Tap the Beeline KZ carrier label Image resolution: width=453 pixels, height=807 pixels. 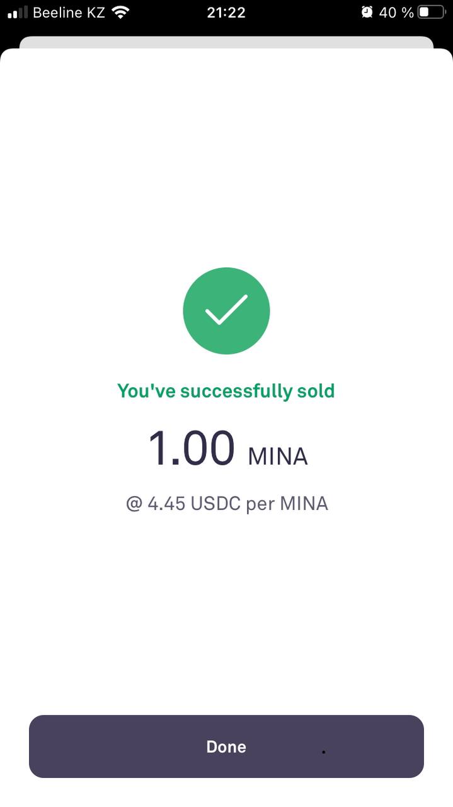click(x=69, y=12)
